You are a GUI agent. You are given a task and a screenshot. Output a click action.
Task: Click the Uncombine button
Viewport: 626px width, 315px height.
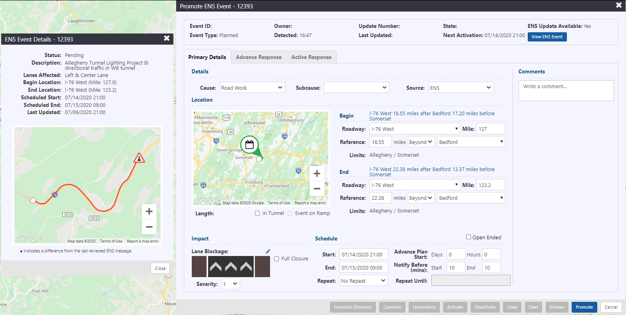point(424,307)
